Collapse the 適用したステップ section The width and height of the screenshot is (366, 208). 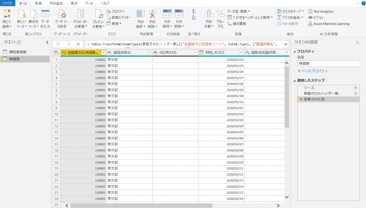pyautogui.click(x=295, y=81)
